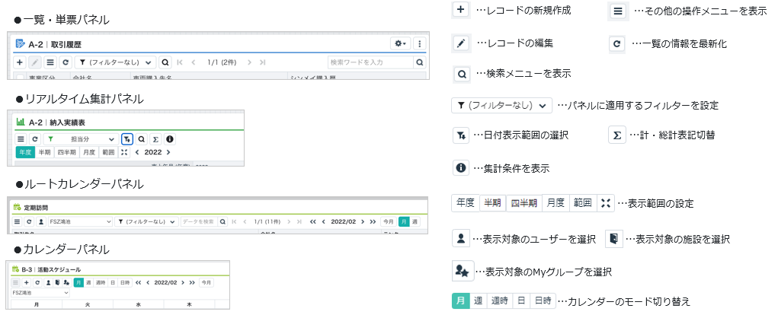Click the 今月 button in 活動スケジュール panel
Image resolution: width=778 pixels, height=318 pixels.
pyautogui.click(x=207, y=282)
